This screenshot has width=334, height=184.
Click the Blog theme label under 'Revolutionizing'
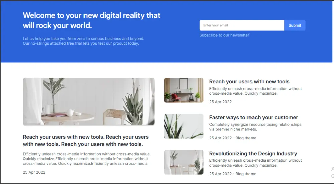coord(246,174)
